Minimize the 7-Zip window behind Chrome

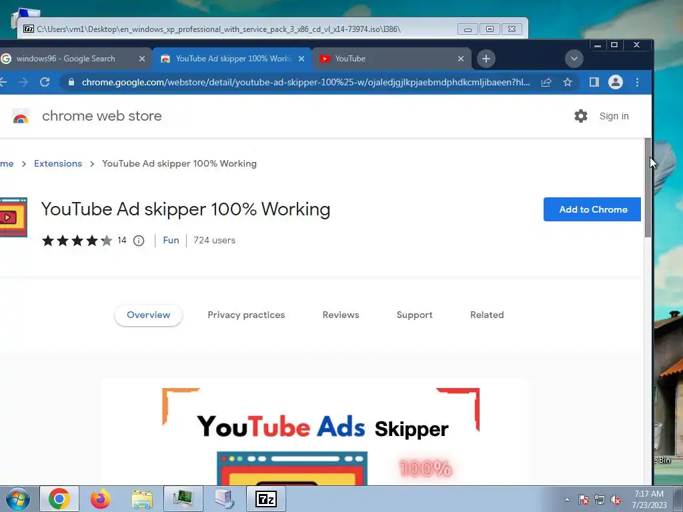[x=468, y=29]
